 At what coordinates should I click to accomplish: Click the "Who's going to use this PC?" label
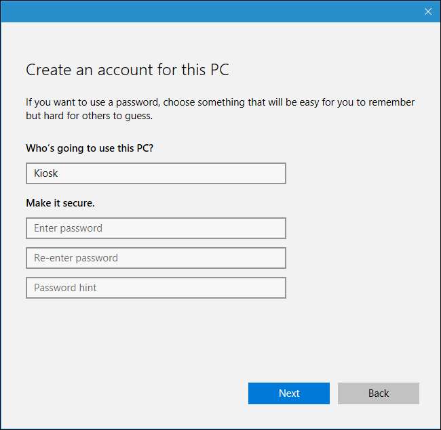[x=90, y=148]
